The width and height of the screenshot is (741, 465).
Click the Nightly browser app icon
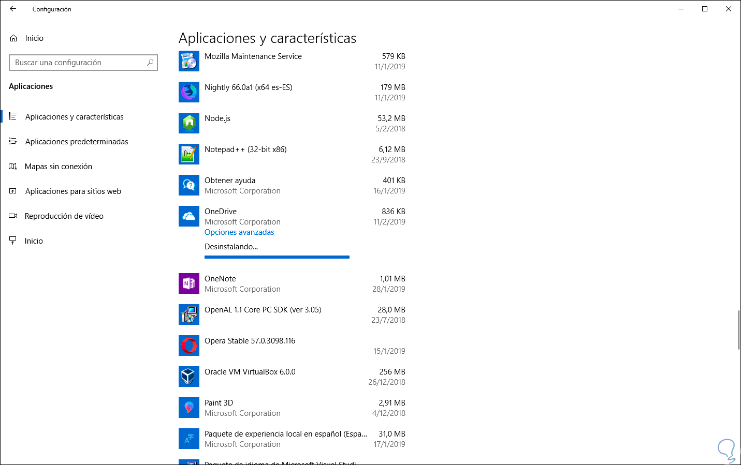pyautogui.click(x=189, y=92)
